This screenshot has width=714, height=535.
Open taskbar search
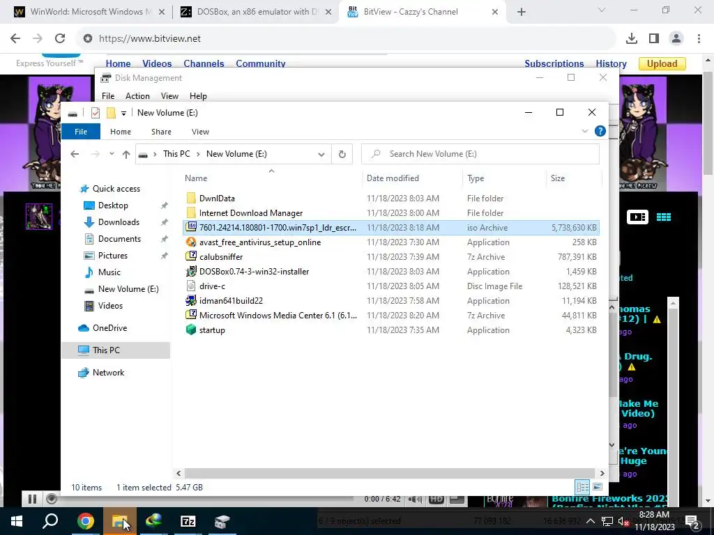(50, 521)
